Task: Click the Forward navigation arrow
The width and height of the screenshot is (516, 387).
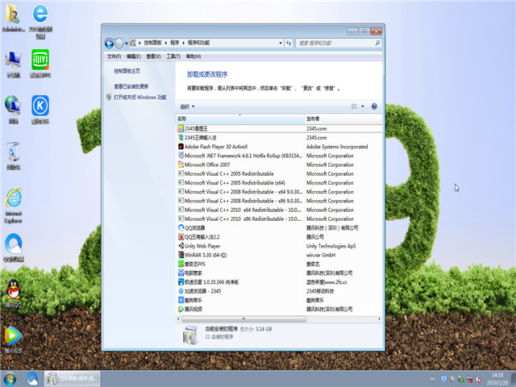Action: tap(119, 43)
